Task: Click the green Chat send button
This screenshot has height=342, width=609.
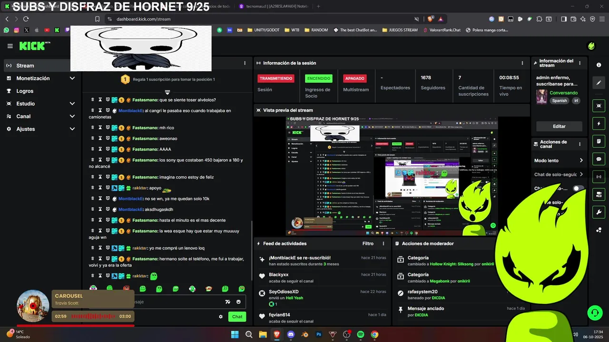Action: [237, 316]
